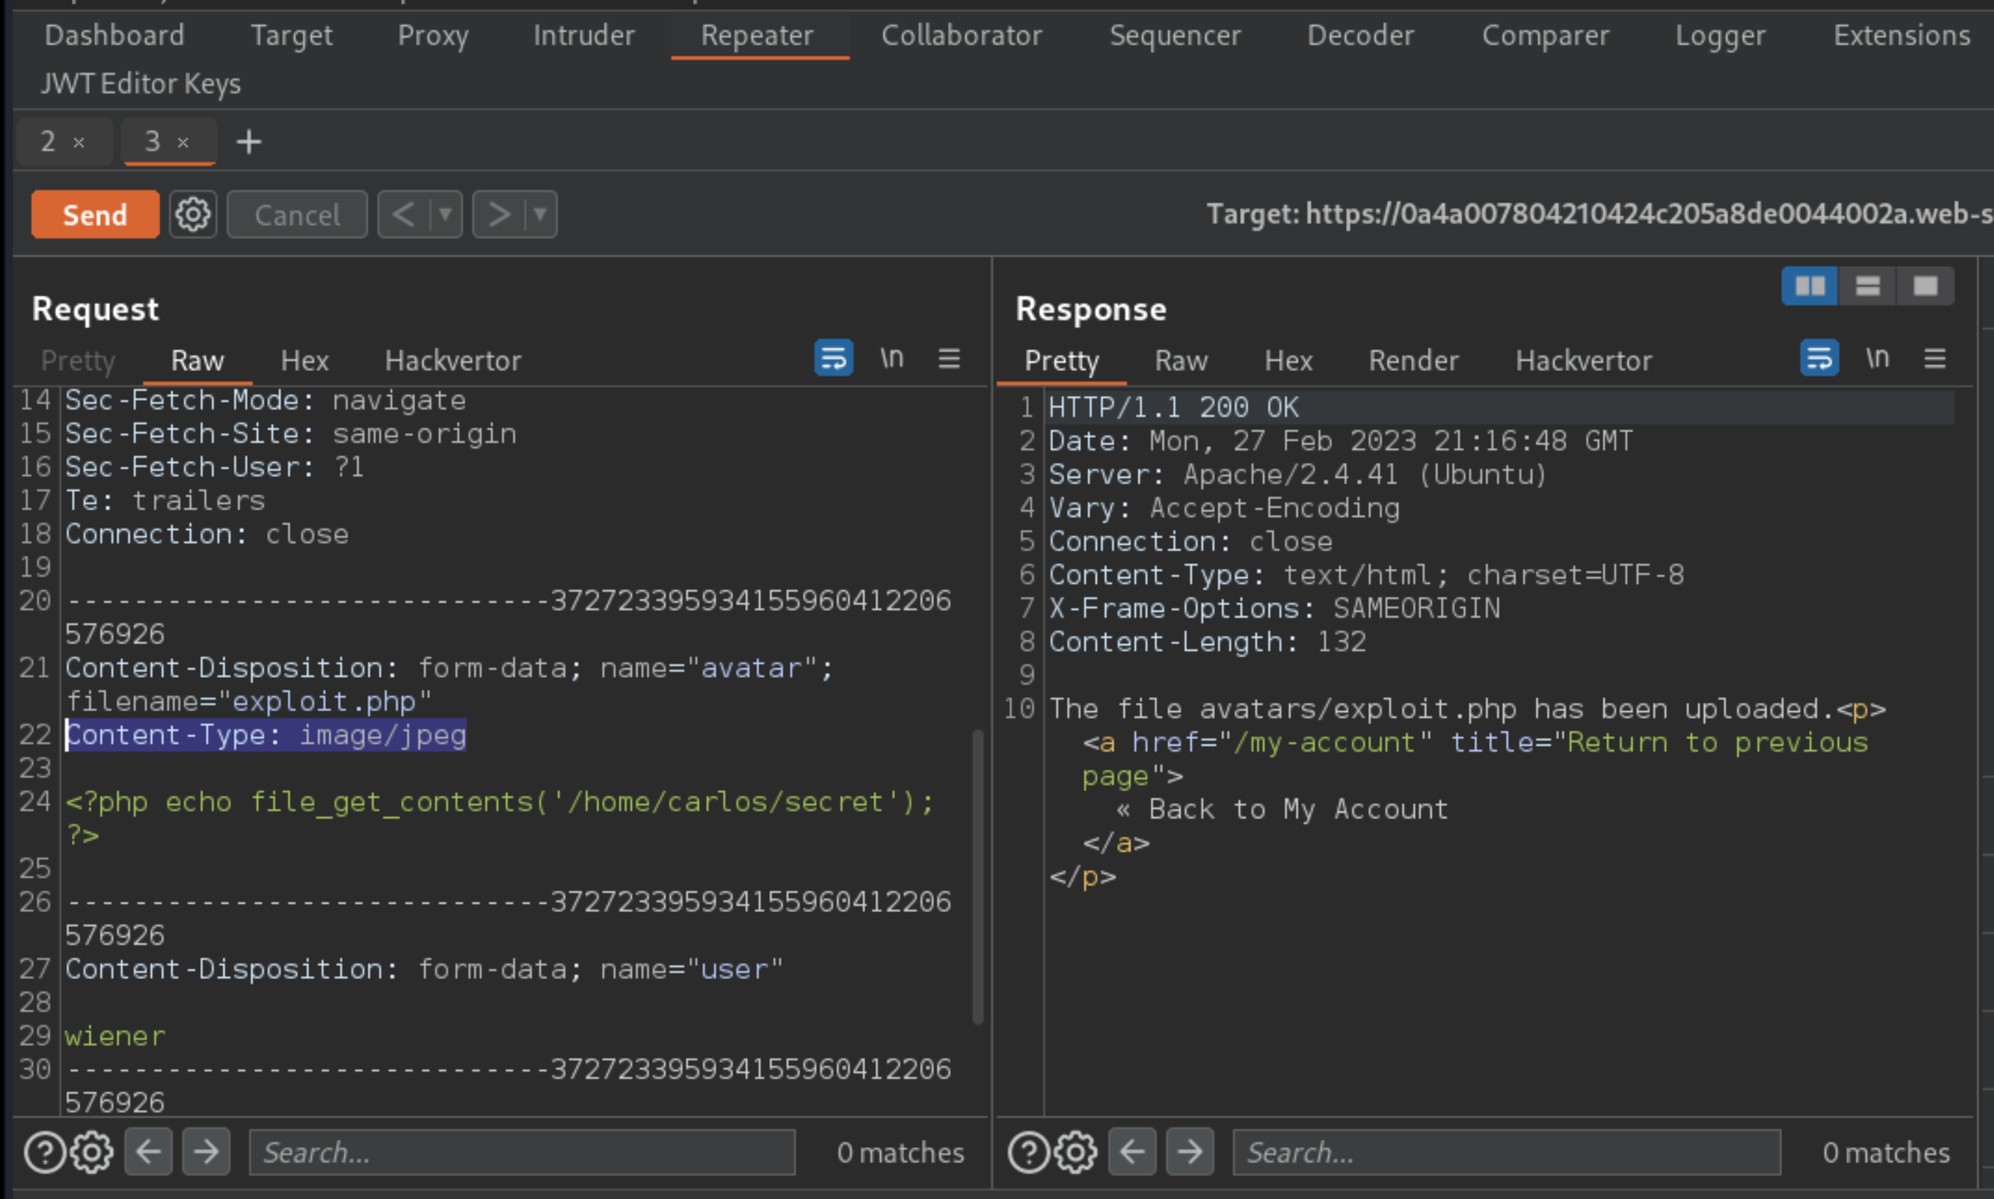The height and width of the screenshot is (1199, 1994).
Task: Open the Response panel hamburger menu
Action: 1935,357
